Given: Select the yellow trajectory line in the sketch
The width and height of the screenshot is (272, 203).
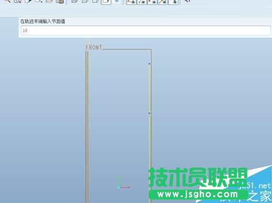Looking at the screenshot, I should tap(150, 133).
